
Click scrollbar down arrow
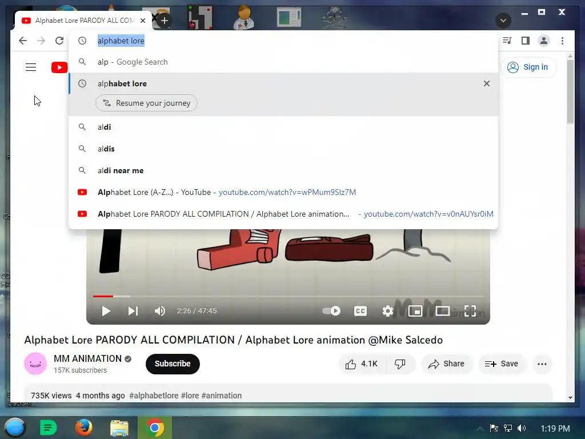[570, 398]
